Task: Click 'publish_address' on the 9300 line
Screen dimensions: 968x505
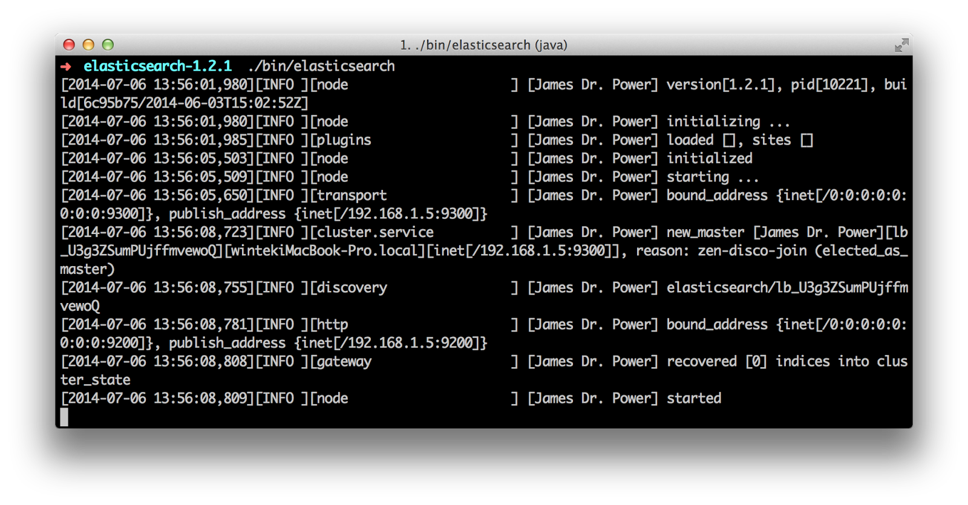Action: click(x=227, y=214)
